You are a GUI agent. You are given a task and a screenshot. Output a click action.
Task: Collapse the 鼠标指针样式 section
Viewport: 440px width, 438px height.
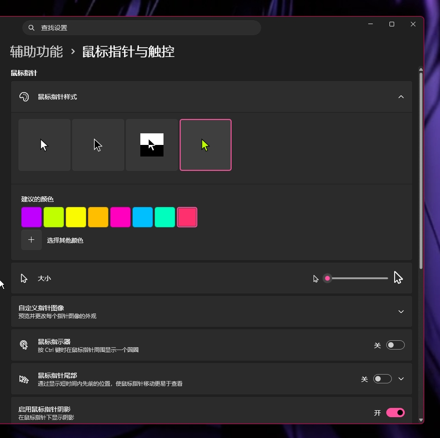(401, 97)
